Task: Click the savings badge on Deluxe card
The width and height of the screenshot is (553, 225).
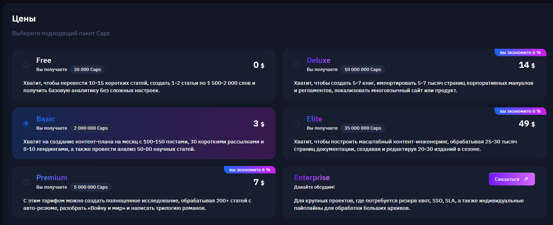Action: click(520, 53)
